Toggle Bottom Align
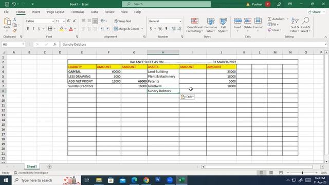 click(95, 21)
